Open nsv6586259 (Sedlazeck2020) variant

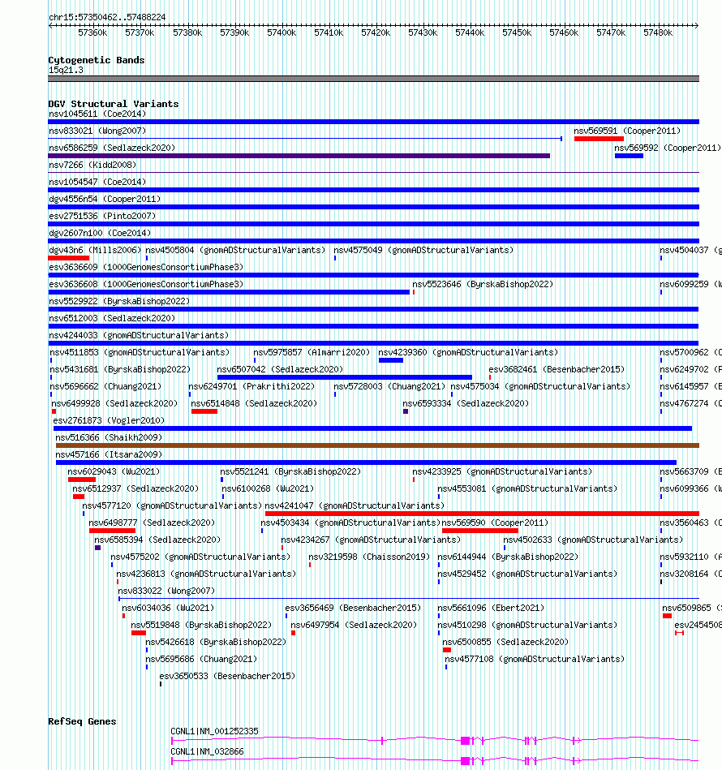[299, 156]
